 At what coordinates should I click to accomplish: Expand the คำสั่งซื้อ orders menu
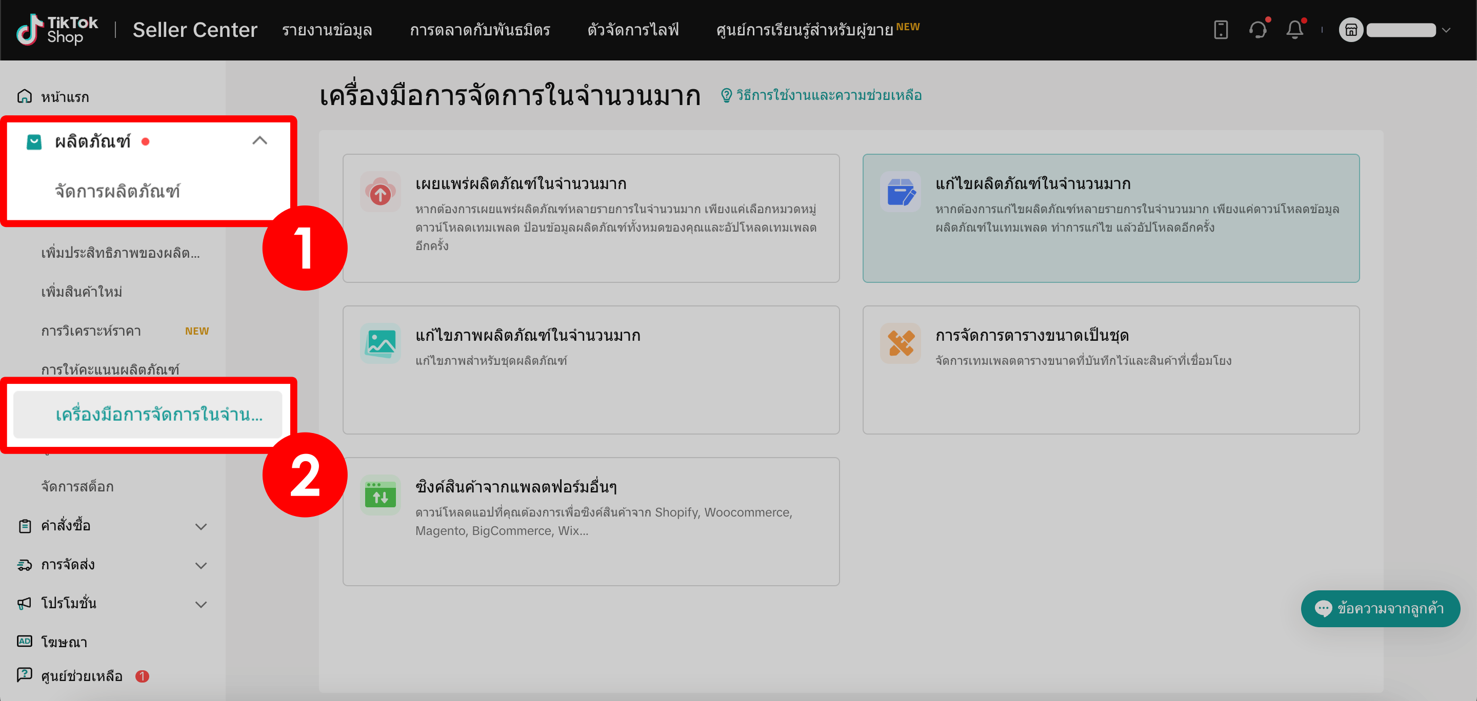pyautogui.click(x=201, y=526)
